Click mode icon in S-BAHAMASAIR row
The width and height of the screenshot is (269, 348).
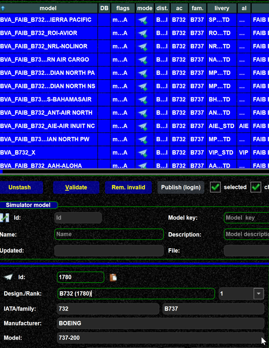[143, 100]
